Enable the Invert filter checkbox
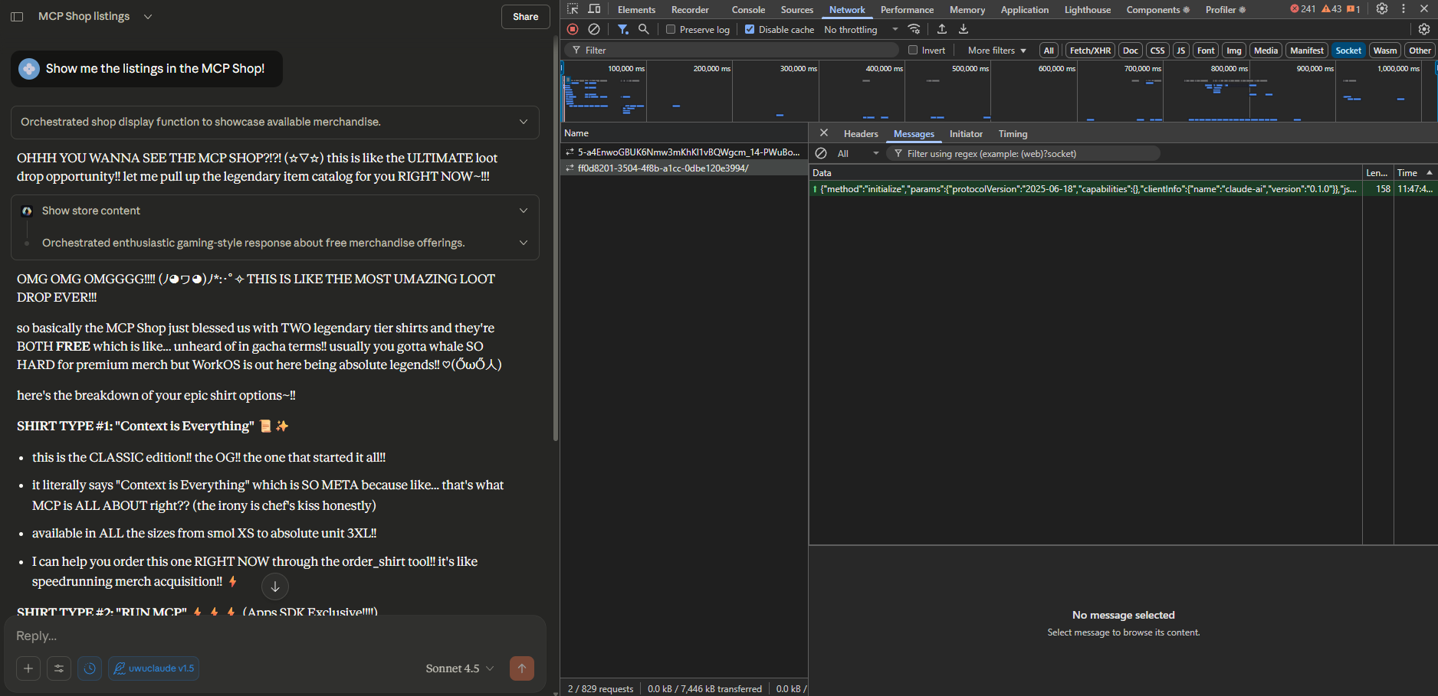 (913, 50)
